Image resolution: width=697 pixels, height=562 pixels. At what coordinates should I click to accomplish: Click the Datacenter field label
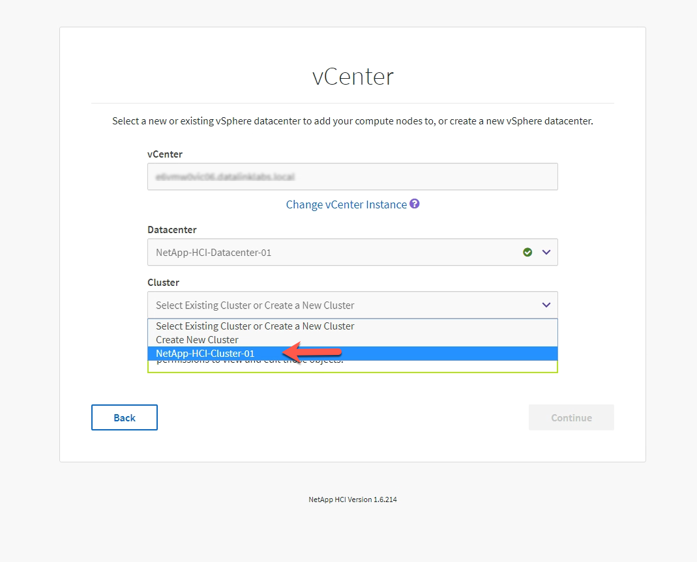(x=172, y=230)
